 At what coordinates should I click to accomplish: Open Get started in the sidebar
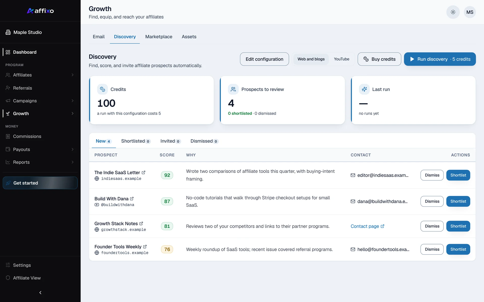pos(40,183)
